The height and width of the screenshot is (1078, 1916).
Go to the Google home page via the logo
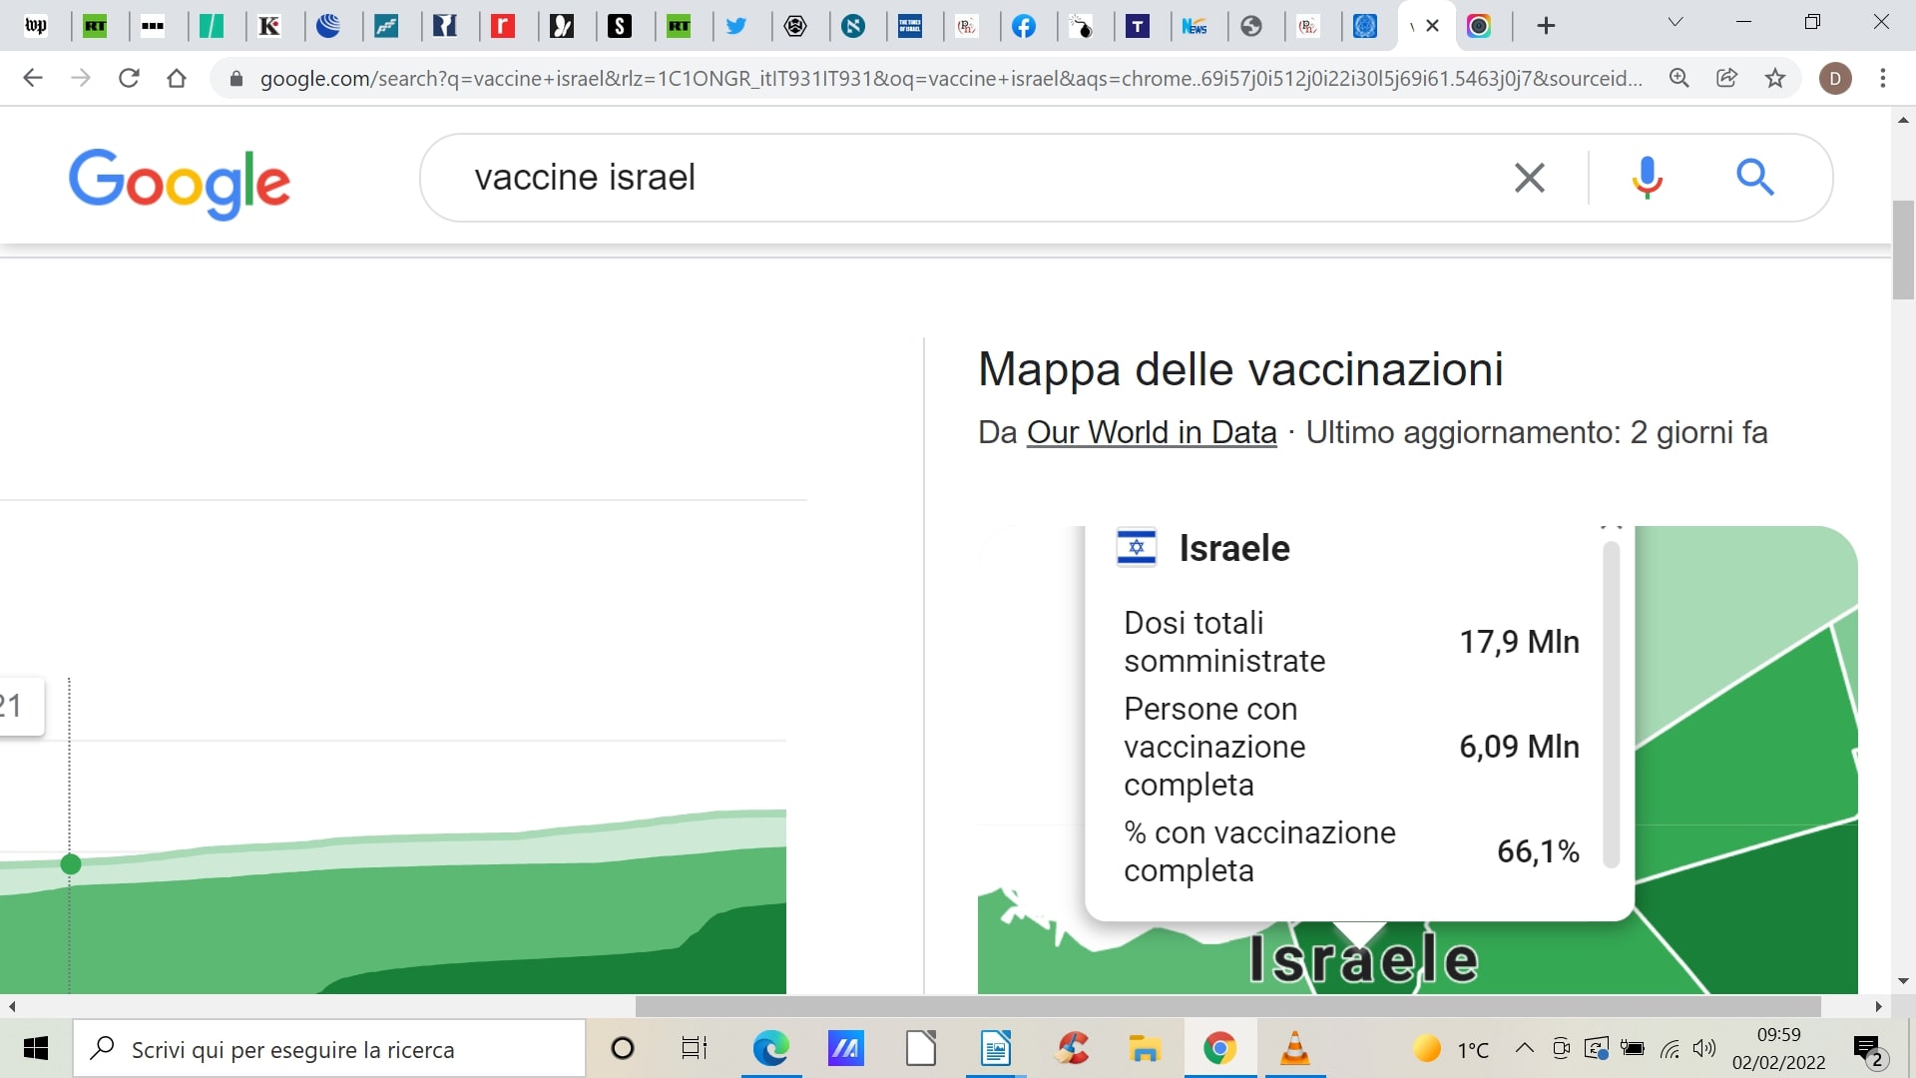pyautogui.click(x=180, y=183)
